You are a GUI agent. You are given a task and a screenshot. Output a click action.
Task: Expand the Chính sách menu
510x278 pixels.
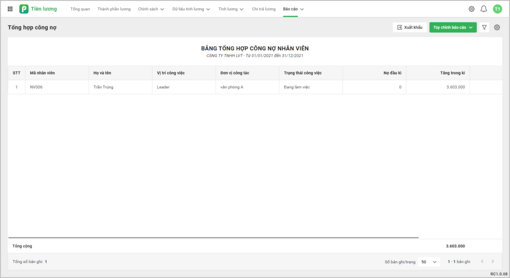click(x=150, y=9)
